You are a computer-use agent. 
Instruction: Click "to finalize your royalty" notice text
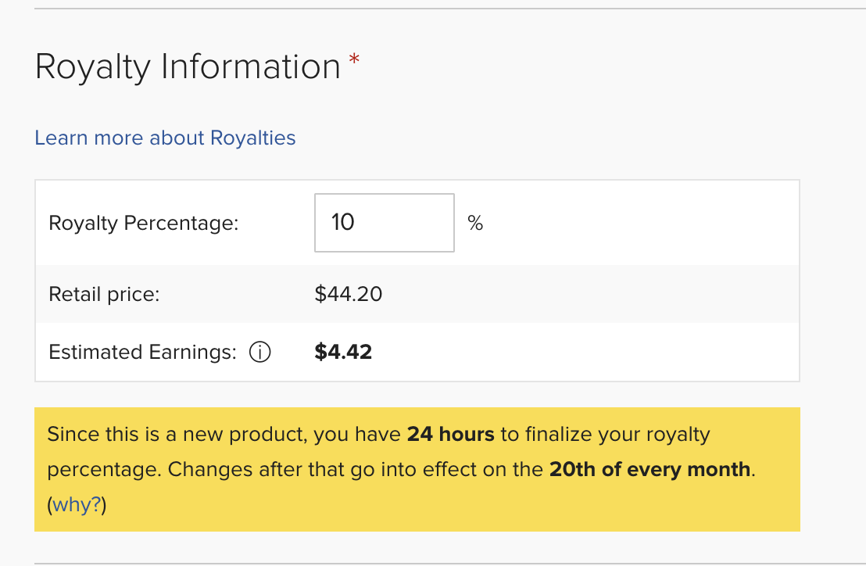click(x=605, y=434)
